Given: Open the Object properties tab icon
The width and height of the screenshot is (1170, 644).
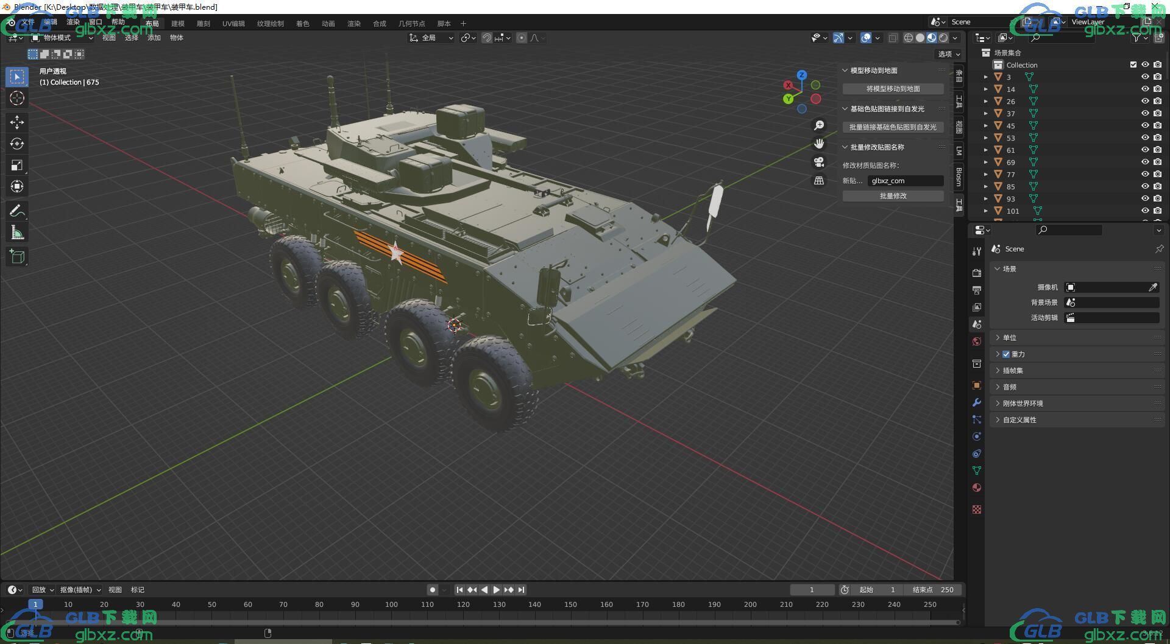Looking at the screenshot, I should (x=977, y=385).
